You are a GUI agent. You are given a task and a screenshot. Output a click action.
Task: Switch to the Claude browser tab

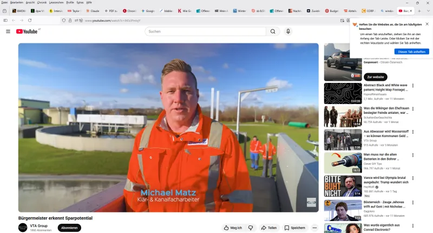click(x=93, y=11)
